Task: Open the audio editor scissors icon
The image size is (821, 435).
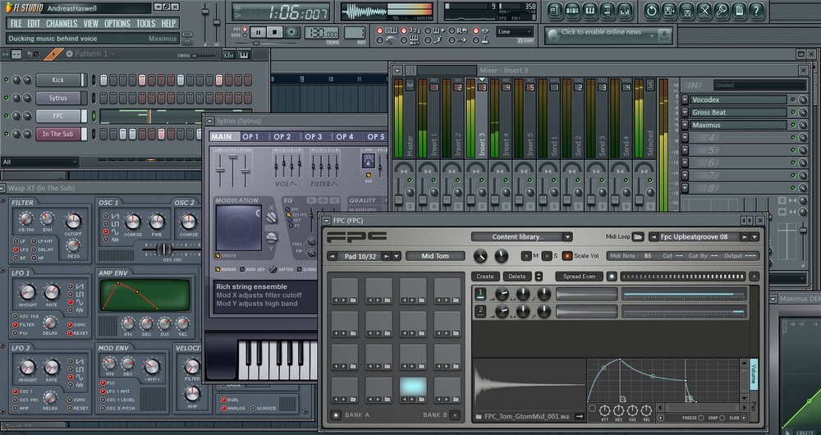Action: pos(704,11)
